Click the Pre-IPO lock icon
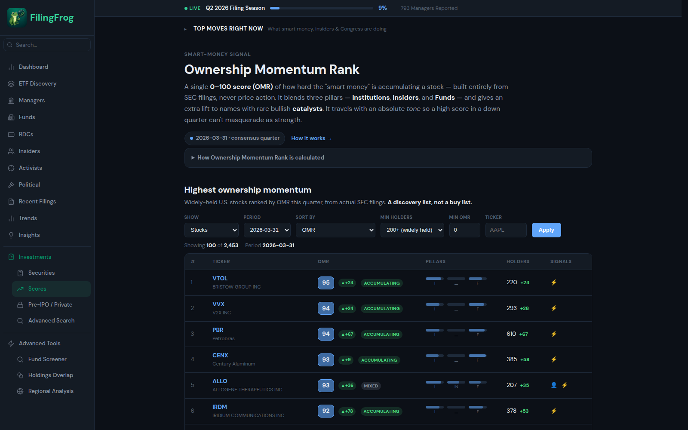 20,305
